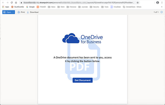Image resolution: width=165 pixels, height=105 pixels.
Task: View site info via the lock icon
Action: 21,3
